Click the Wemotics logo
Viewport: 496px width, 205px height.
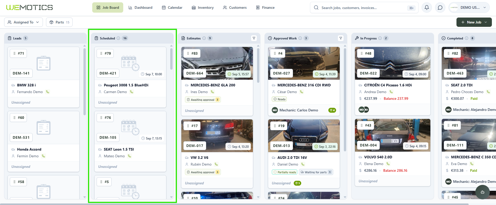point(29,7)
